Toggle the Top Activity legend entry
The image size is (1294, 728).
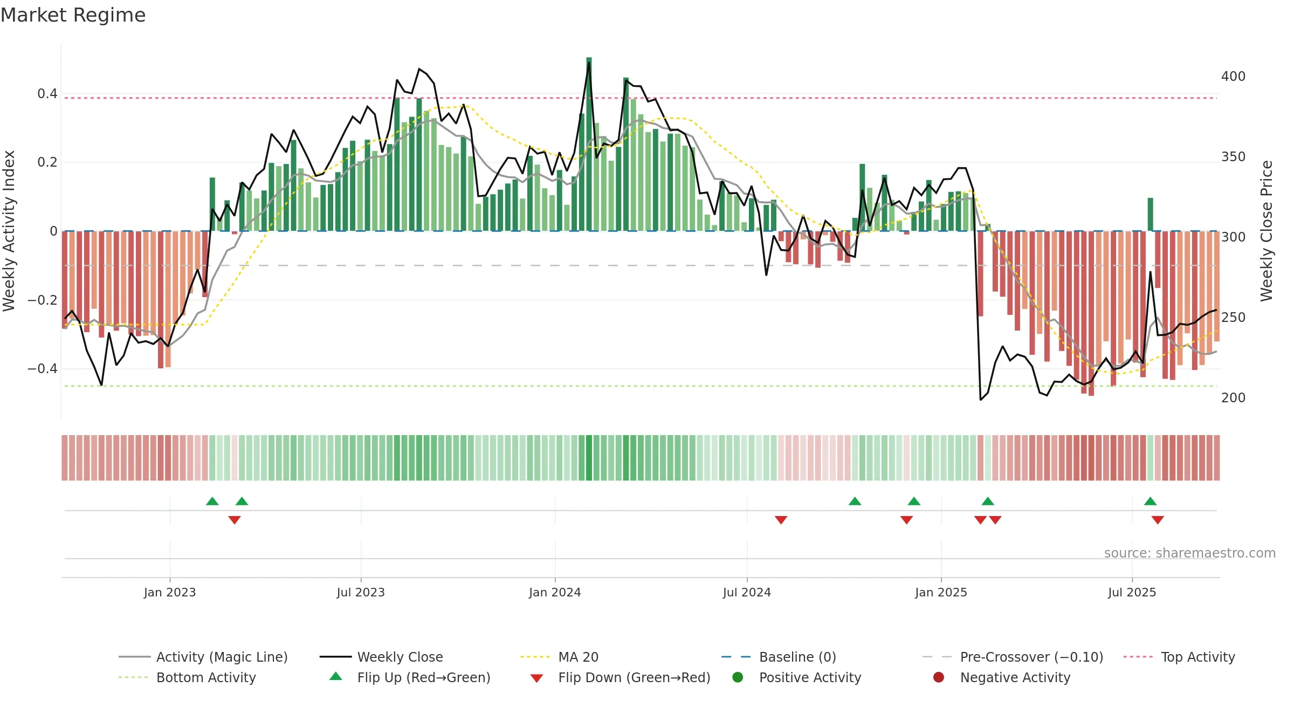click(x=1180, y=657)
